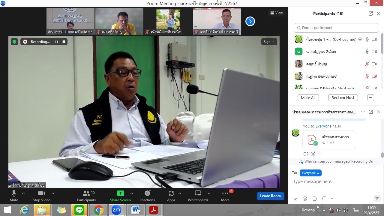Toggle the co-host row's microphone icon
The image size is (384, 216).
pos(367,39)
